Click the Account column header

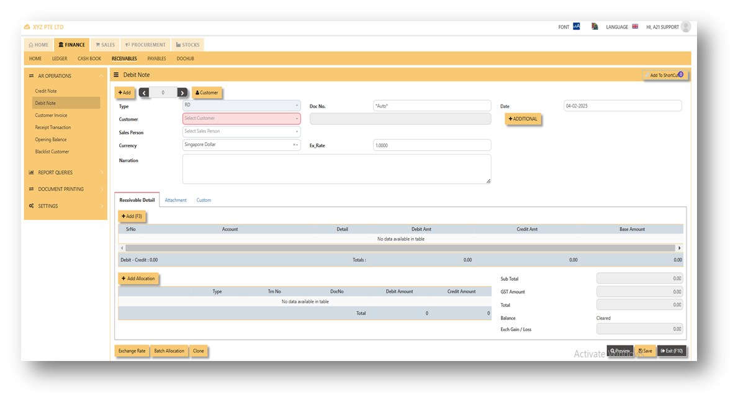tap(230, 229)
